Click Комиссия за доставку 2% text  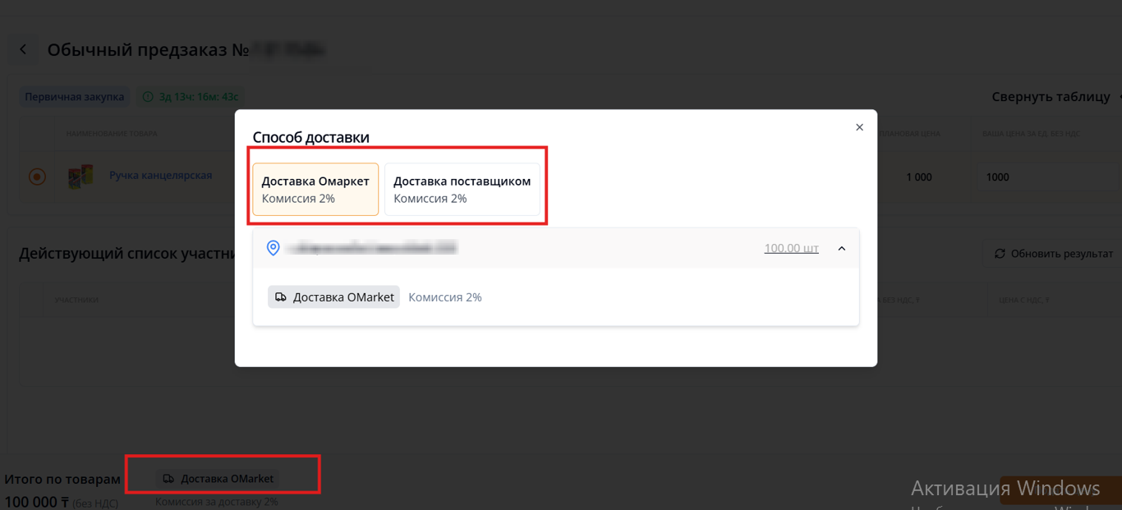point(217,501)
